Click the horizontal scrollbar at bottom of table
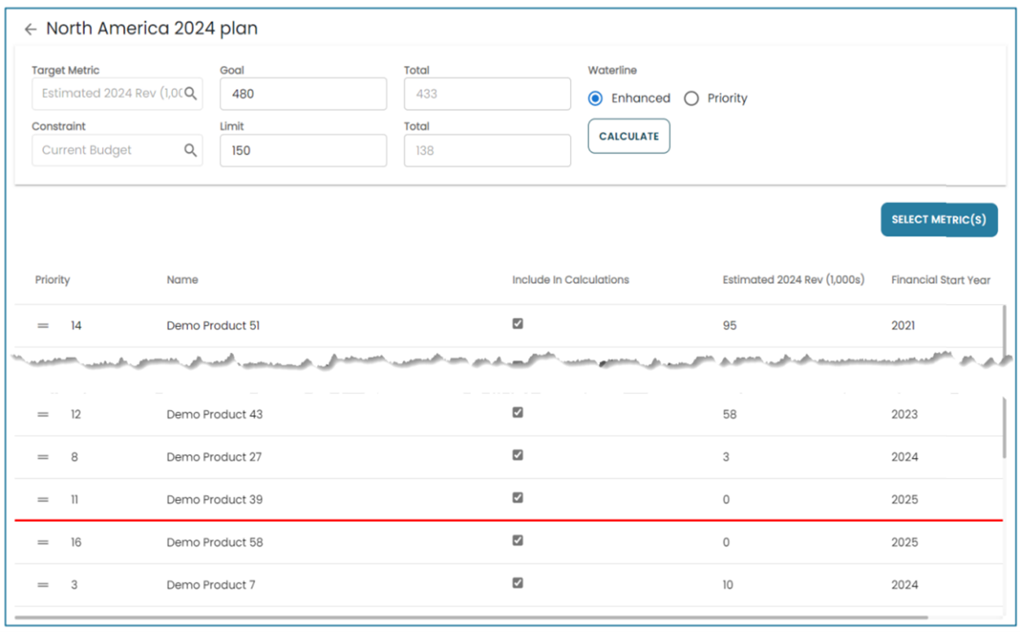The image size is (1020, 632). [x=471, y=618]
